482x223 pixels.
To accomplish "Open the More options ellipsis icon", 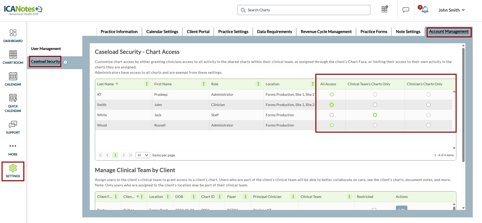I will (13, 146).
